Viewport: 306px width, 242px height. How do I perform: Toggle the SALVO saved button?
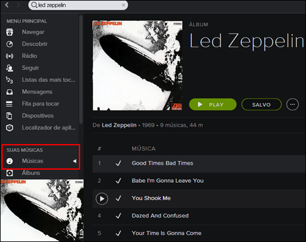(x=261, y=105)
